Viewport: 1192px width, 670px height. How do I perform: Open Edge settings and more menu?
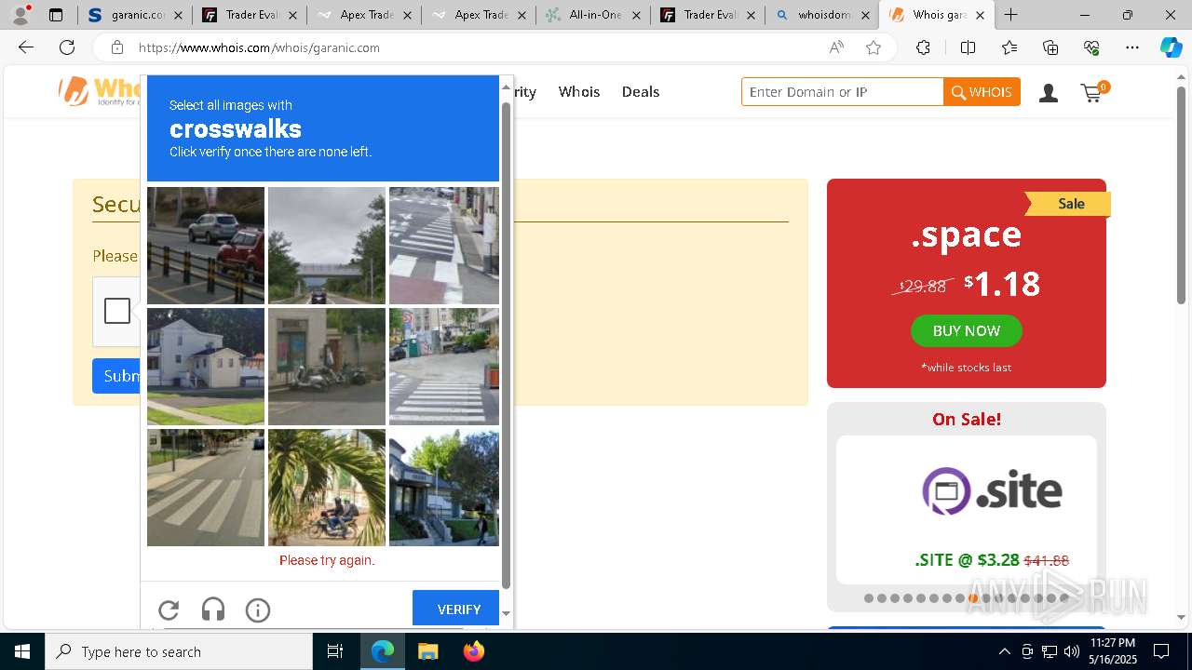1132,47
